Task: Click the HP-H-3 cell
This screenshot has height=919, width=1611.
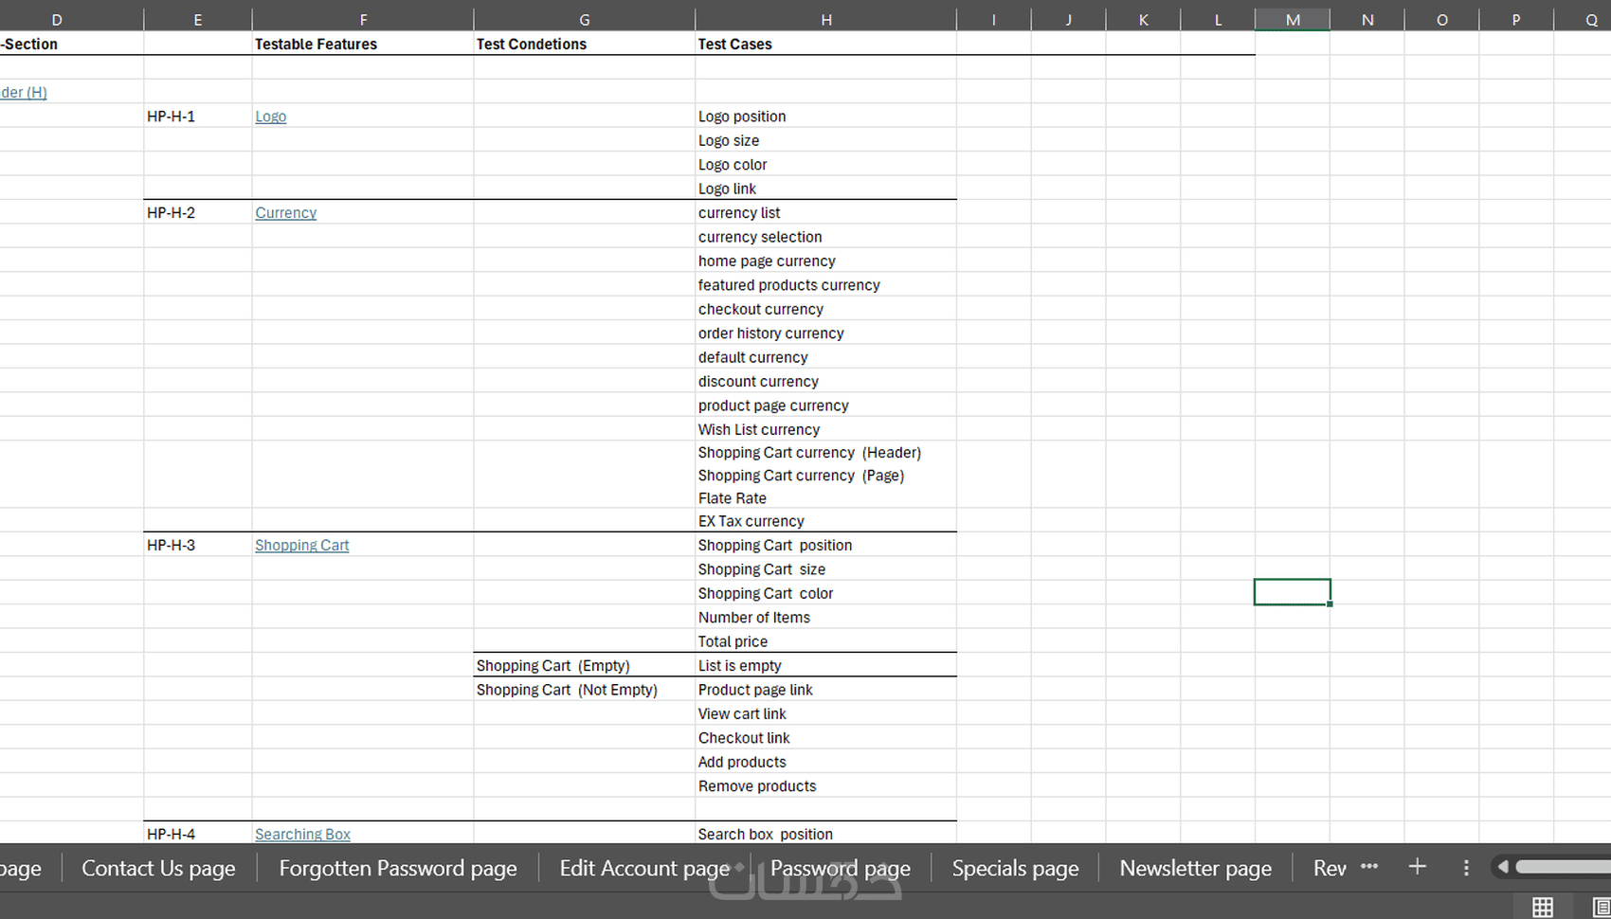Action: [x=198, y=546]
